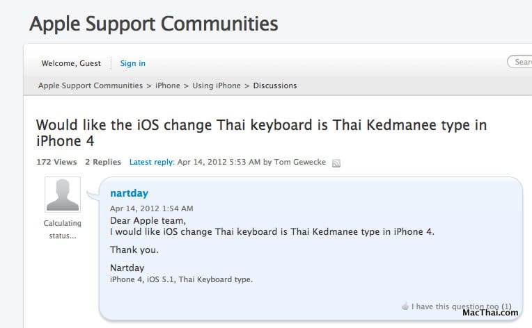Click the MacThai.com watermark
This screenshot has width=532, height=328.
tap(490, 313)
